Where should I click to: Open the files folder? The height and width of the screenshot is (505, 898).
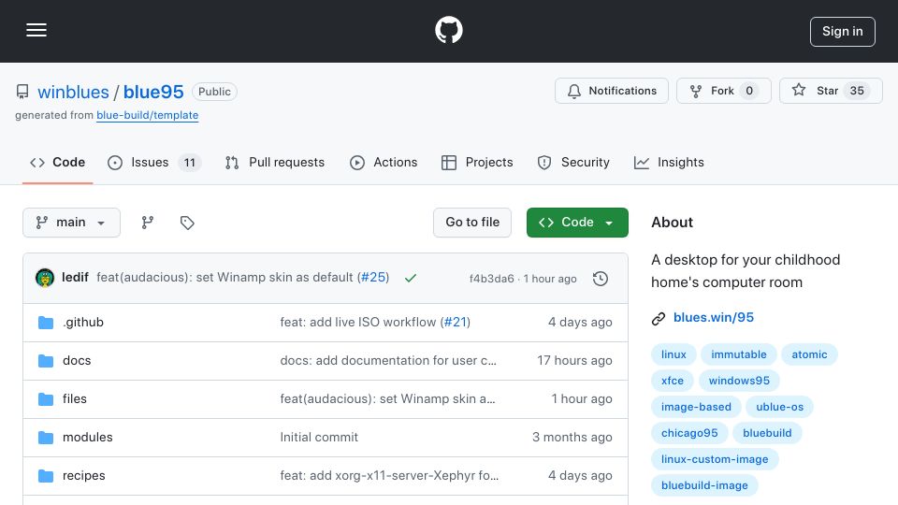[x=75, y=399]
